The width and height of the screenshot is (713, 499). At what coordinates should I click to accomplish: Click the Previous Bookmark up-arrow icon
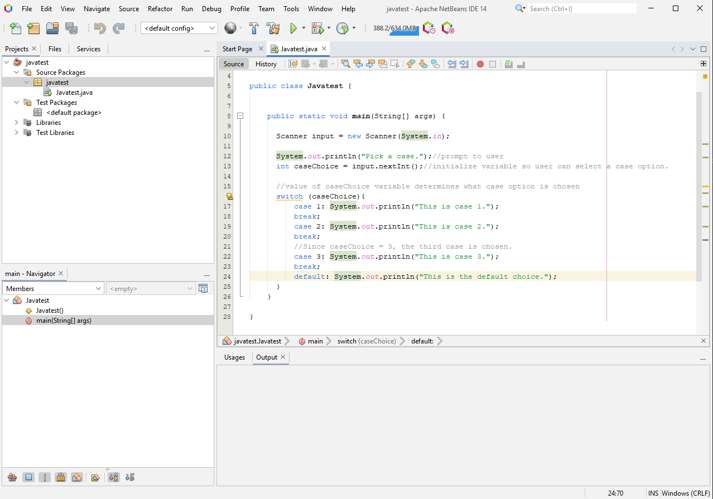click(411, 64)
